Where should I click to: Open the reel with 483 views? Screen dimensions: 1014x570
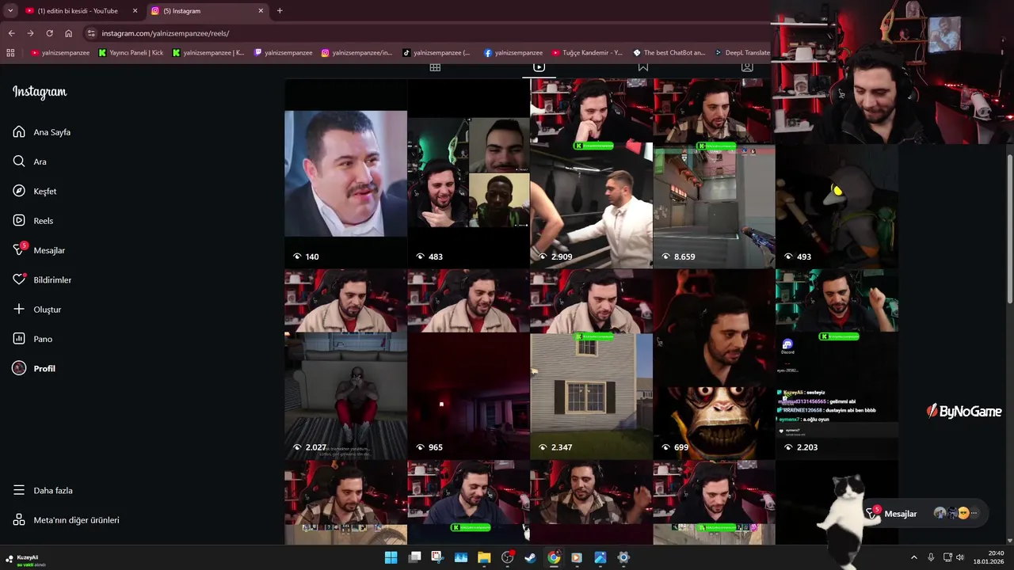coord(468,173)
